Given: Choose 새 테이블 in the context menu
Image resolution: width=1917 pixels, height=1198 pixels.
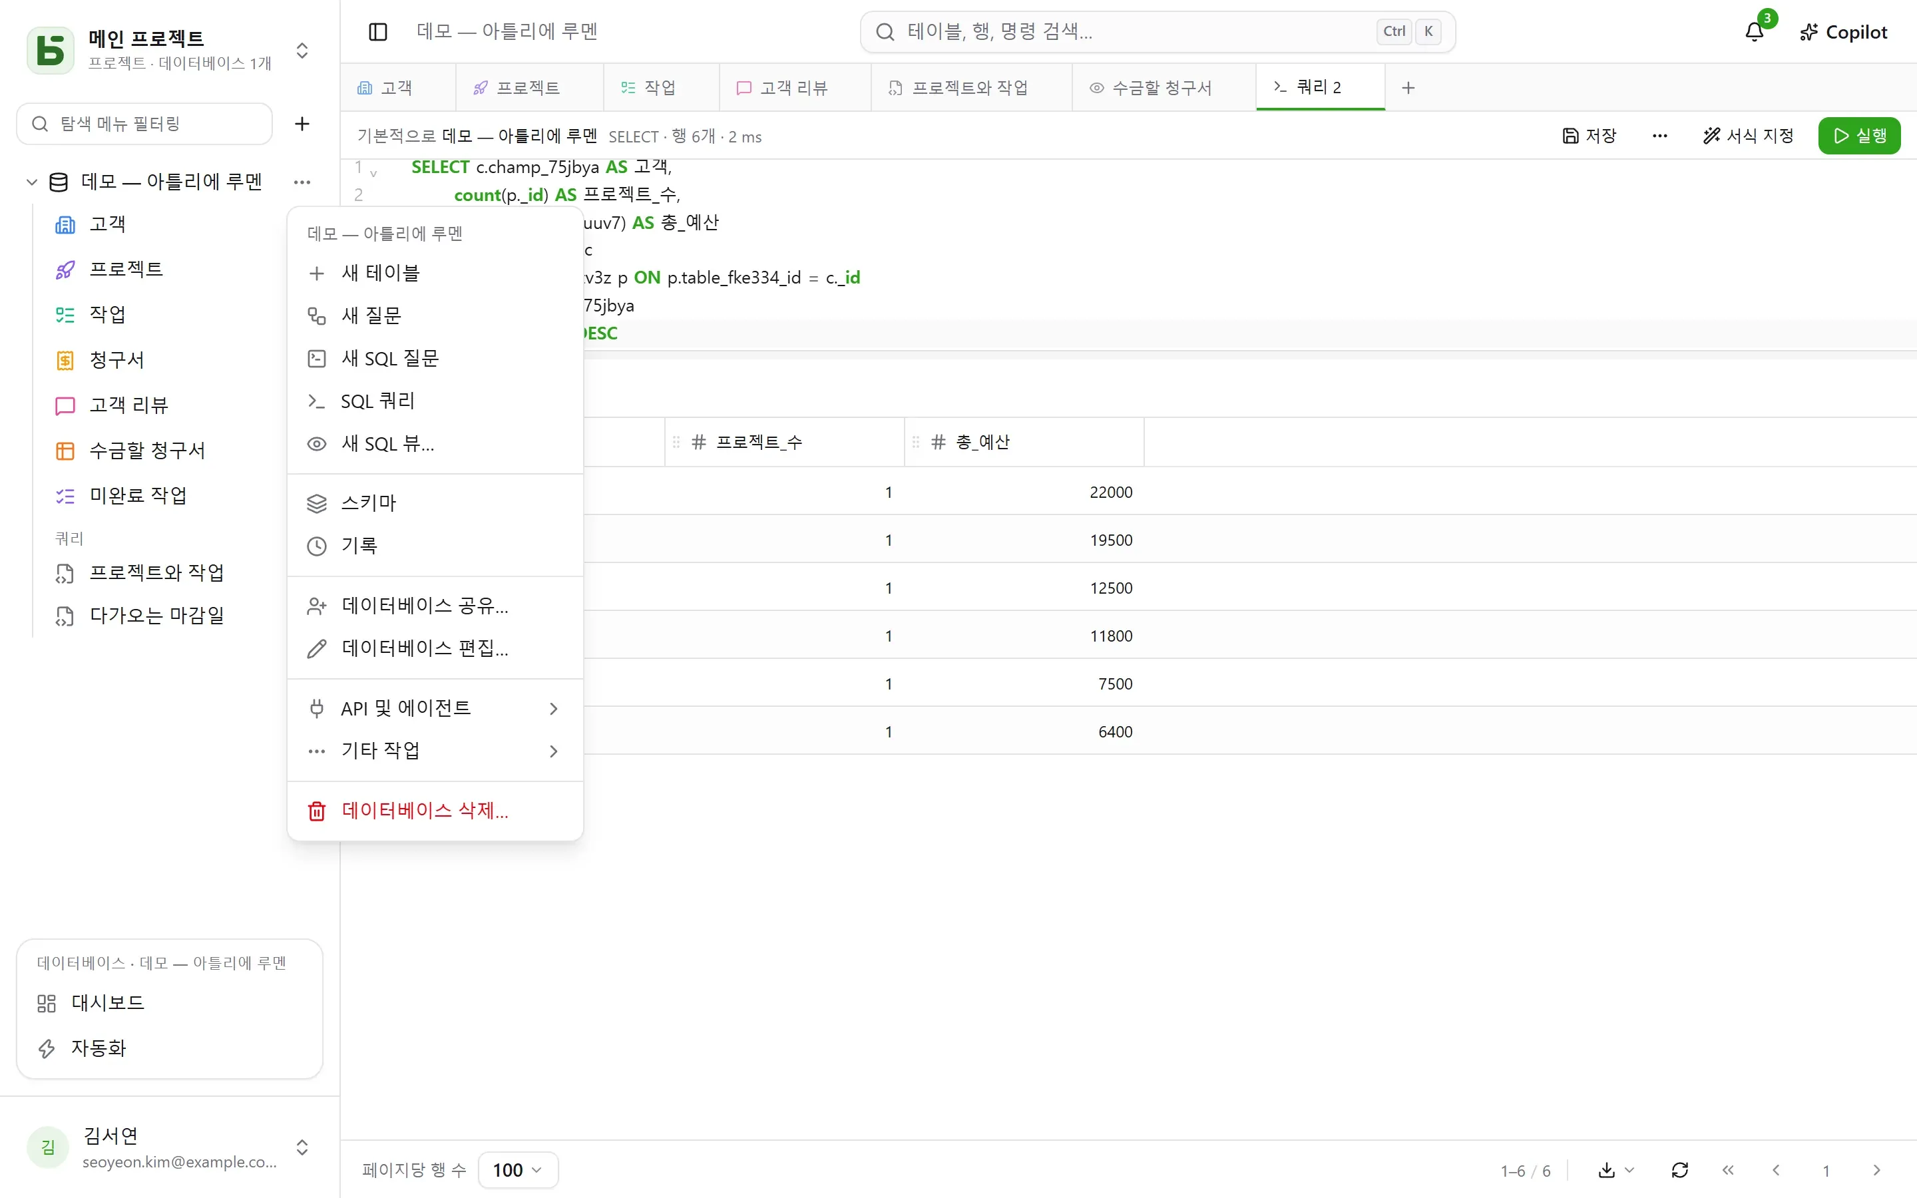Looking at the screenshot, I should [435, 274].
